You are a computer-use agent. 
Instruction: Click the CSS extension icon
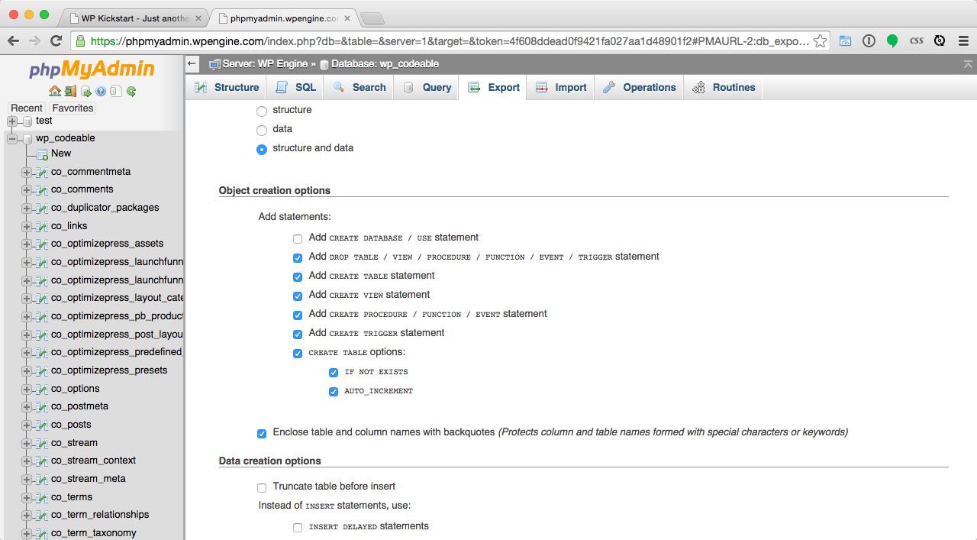[x=917, y=41]
